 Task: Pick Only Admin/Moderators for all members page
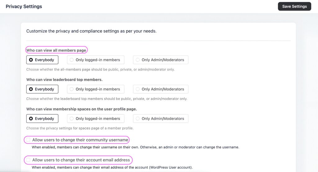[x=160, y=60]
